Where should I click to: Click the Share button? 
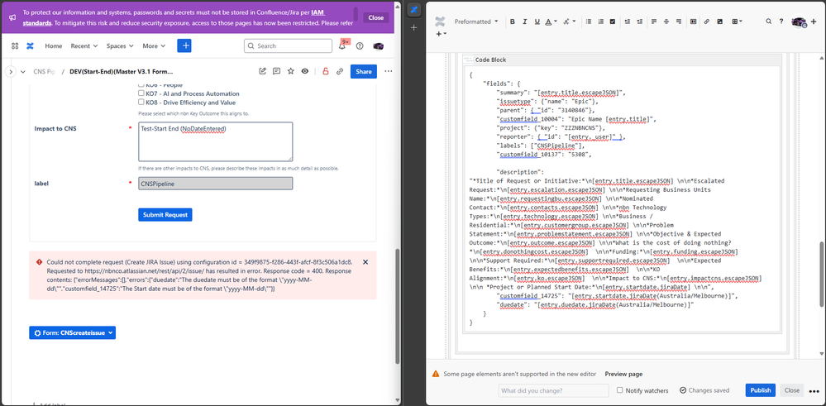[364, 72]
